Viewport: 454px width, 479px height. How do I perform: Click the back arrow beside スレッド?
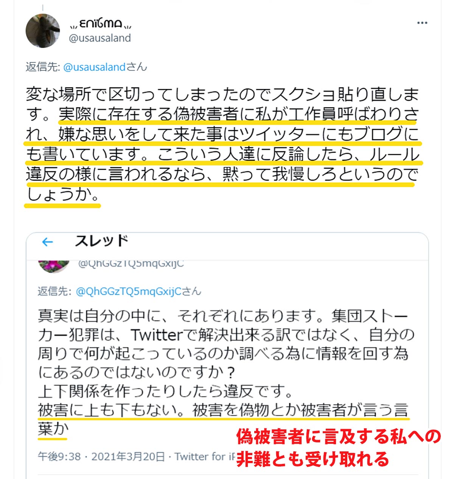47,242
